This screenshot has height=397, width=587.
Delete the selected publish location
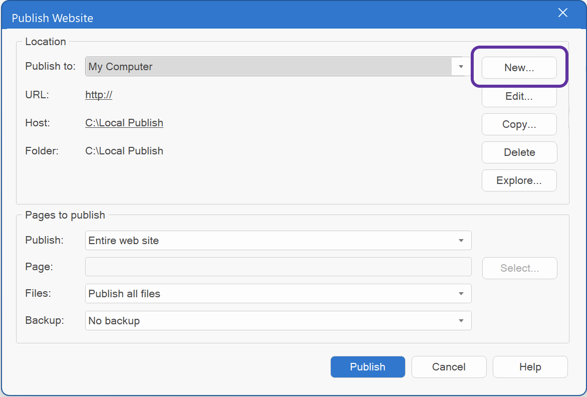(519, 152)
